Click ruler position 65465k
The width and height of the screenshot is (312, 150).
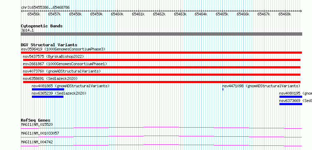(x=222, y=14)
